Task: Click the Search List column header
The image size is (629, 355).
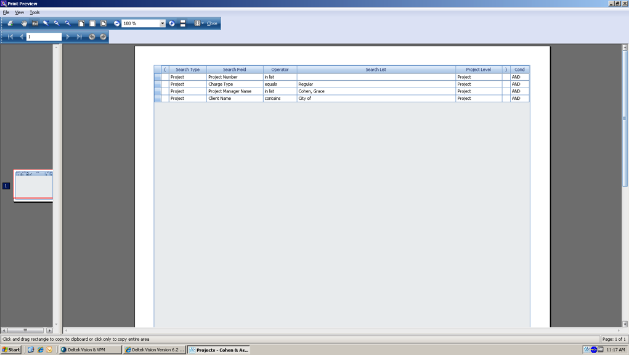Action: (x=376, y=70)
